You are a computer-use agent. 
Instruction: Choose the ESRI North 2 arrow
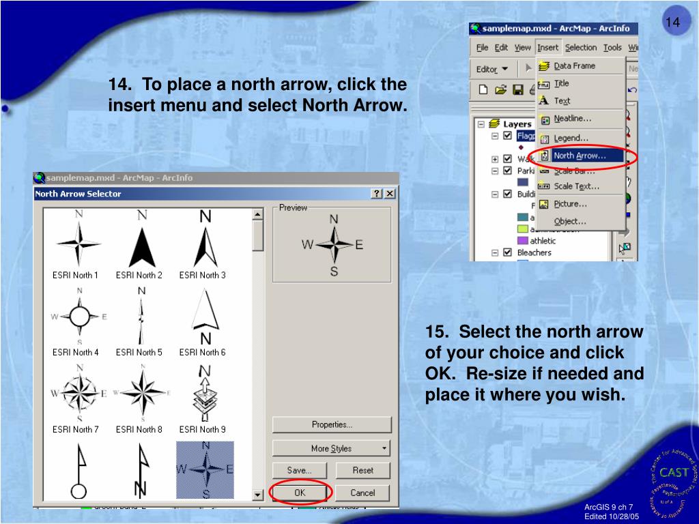point(141,245)
